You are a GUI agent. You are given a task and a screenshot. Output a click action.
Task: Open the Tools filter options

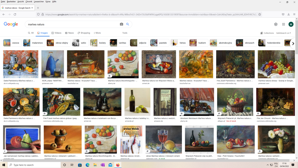point(125,33)
